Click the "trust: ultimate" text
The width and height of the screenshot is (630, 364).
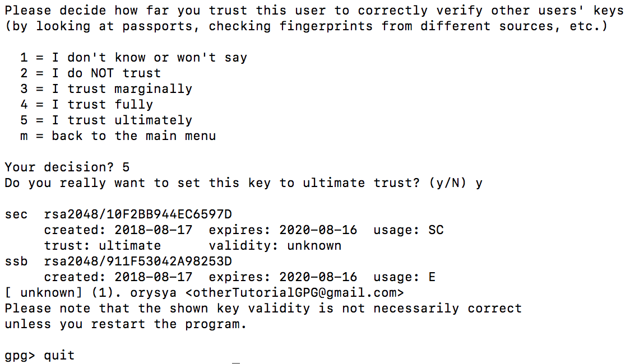[x=102, y=246]
